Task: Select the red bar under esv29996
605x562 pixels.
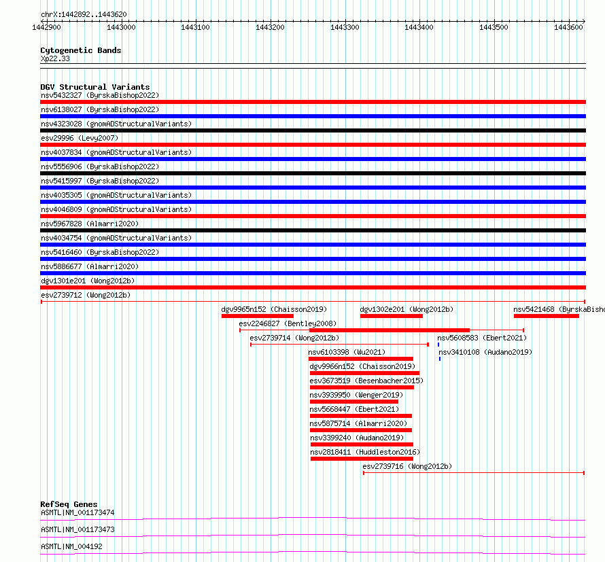Action: [x=313, y=145]
